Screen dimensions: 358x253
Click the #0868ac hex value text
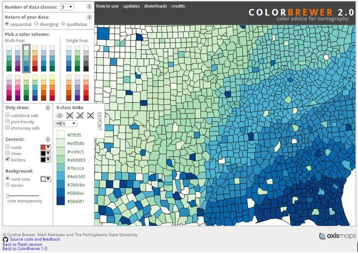tap(75, 193)
